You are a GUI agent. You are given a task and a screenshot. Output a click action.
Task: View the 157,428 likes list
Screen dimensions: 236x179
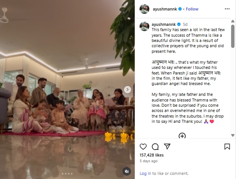(x=152, y=155)
